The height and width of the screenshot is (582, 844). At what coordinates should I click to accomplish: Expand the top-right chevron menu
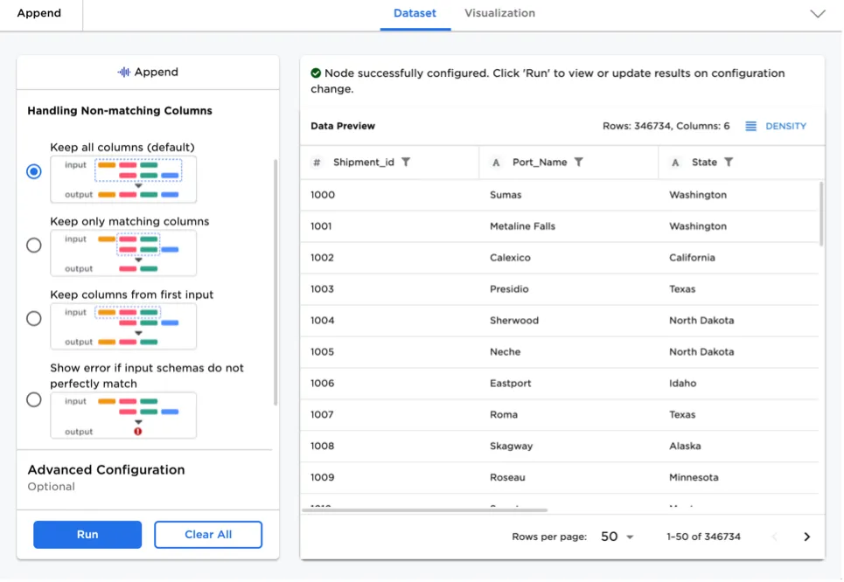tap(818, 14)
